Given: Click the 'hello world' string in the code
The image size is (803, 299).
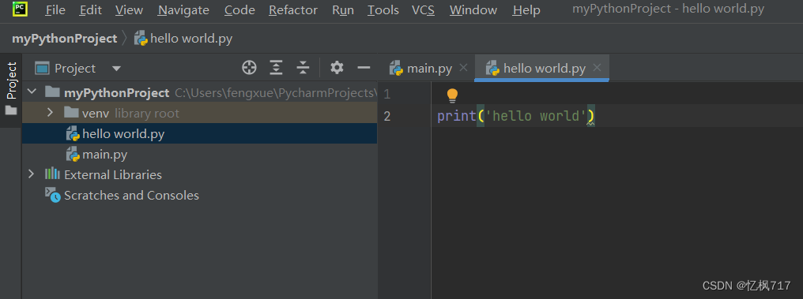Looking at the screenshot, I should pos(536,116).
